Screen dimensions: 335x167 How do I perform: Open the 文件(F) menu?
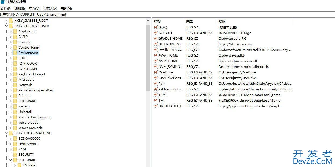(x=5, y=9)
